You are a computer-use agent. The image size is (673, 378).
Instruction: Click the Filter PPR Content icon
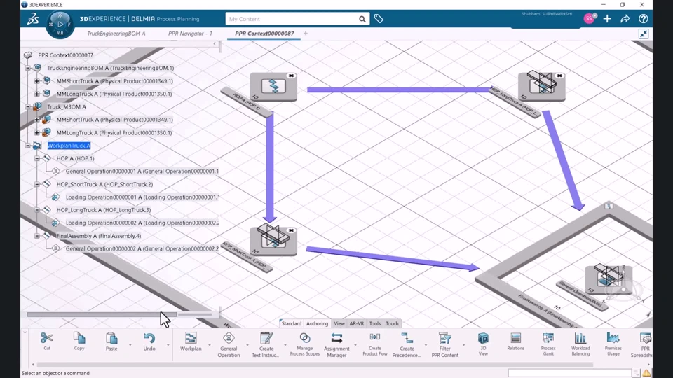444,338
